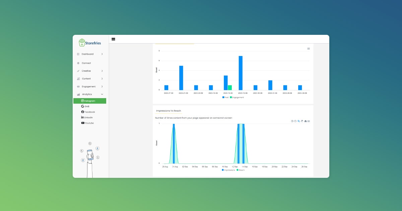Toggle the Impressions series in legend
This screenshot has width=402, height=211.
point(228,170)
